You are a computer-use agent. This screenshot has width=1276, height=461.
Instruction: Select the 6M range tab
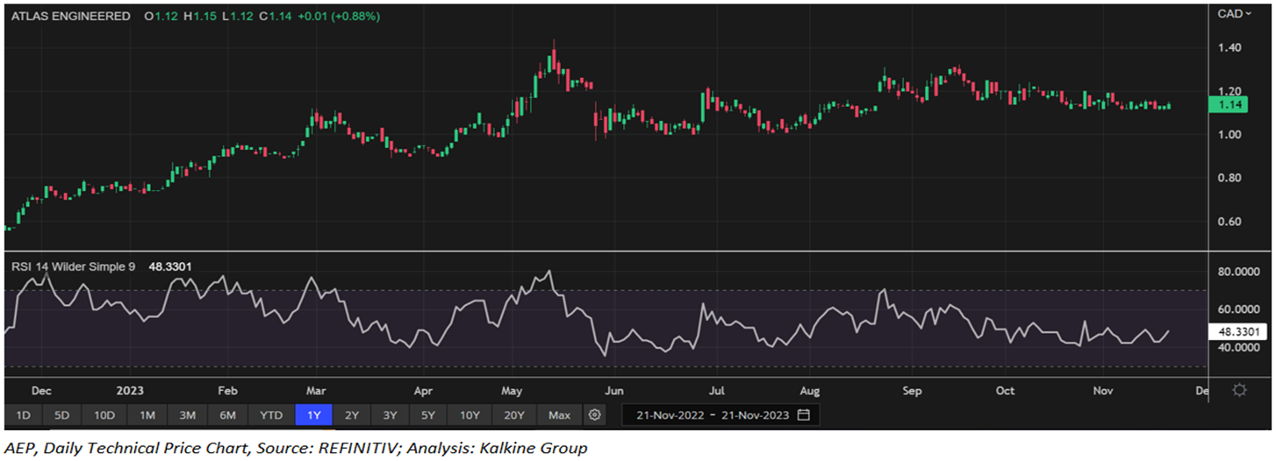pyautogui.click(x=227, y=415)
